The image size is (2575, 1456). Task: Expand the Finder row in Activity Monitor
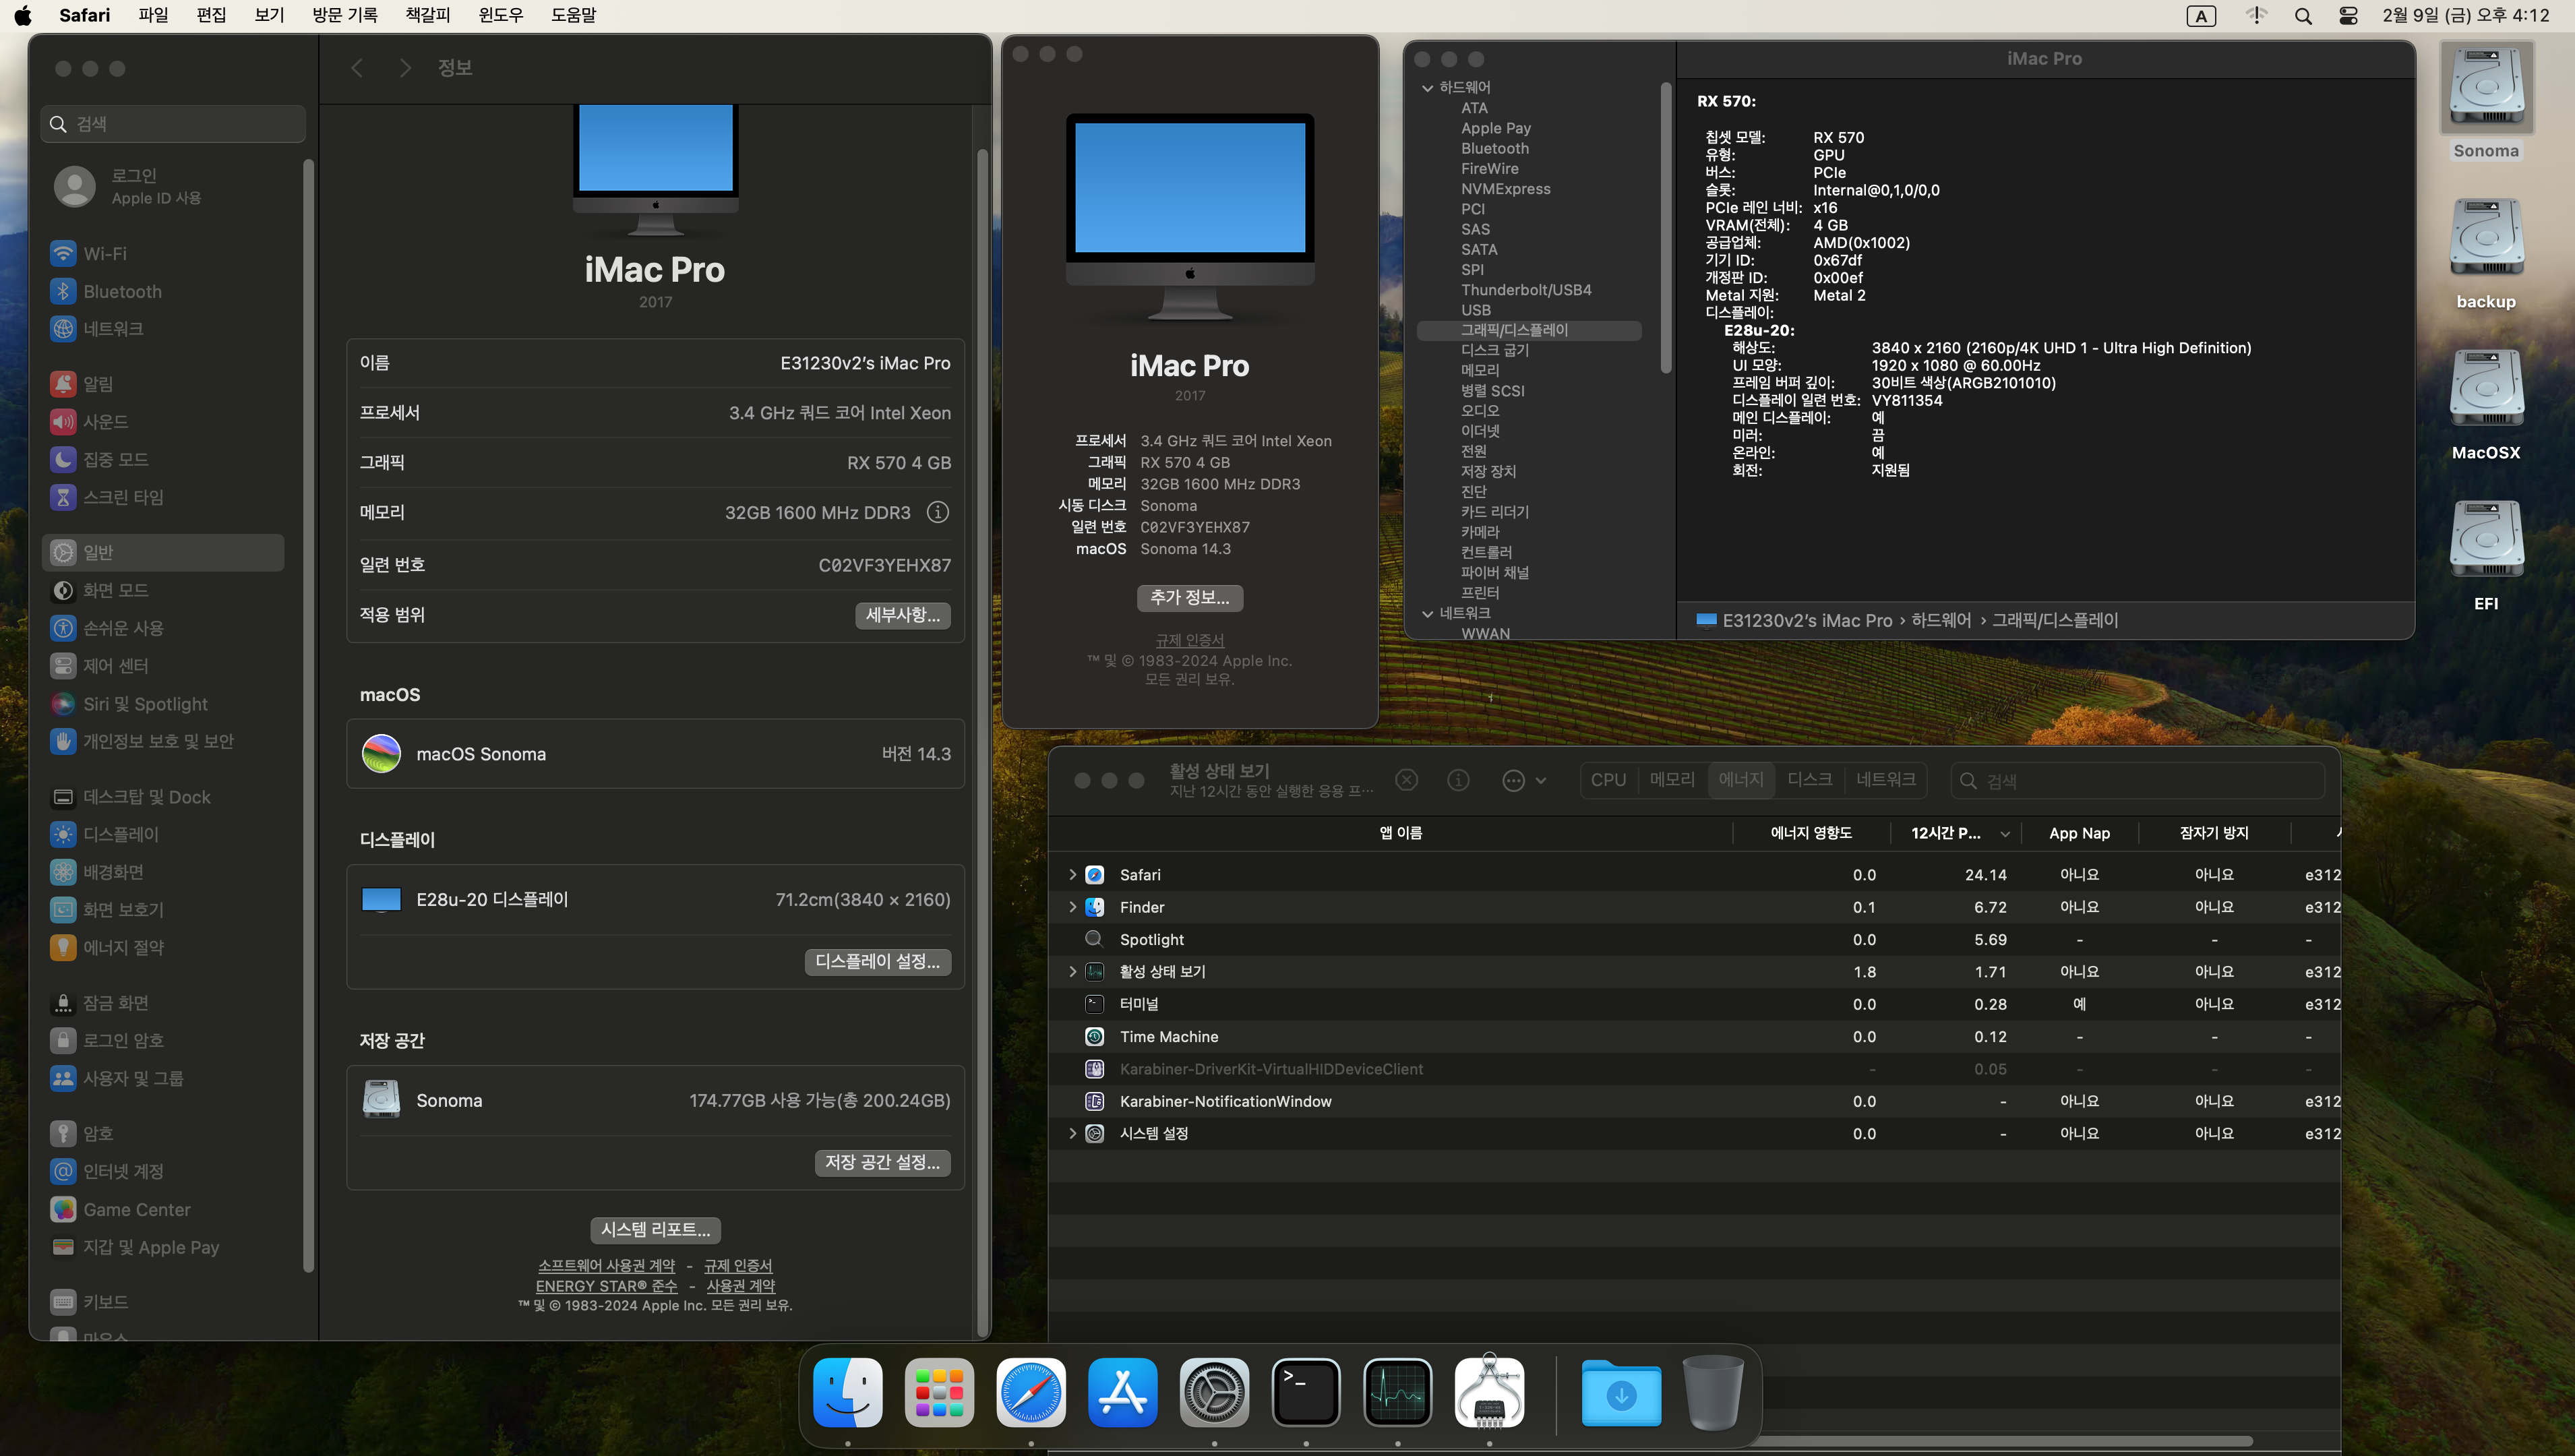click(1072, 907)
